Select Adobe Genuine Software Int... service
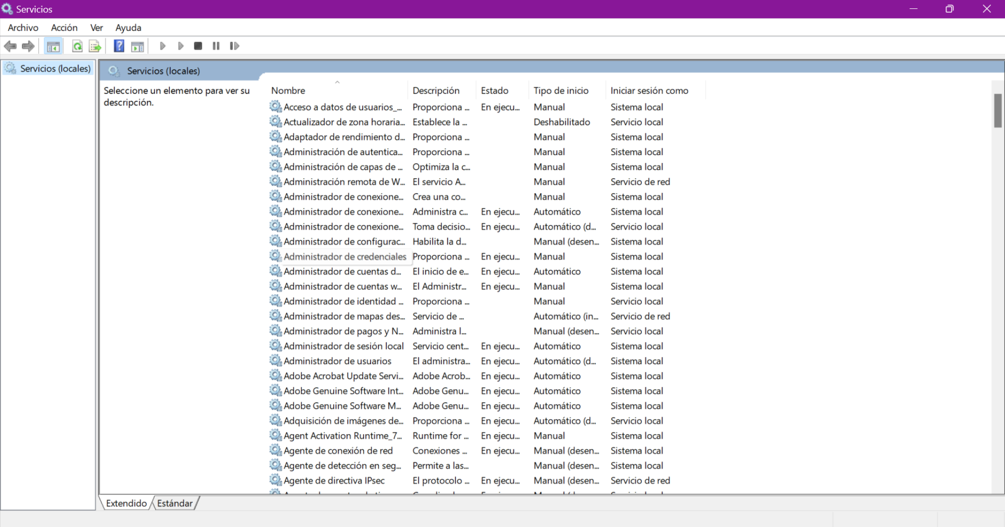This screenshot has height=527, width=1005. pyautogui.click(x=344, y=391)
